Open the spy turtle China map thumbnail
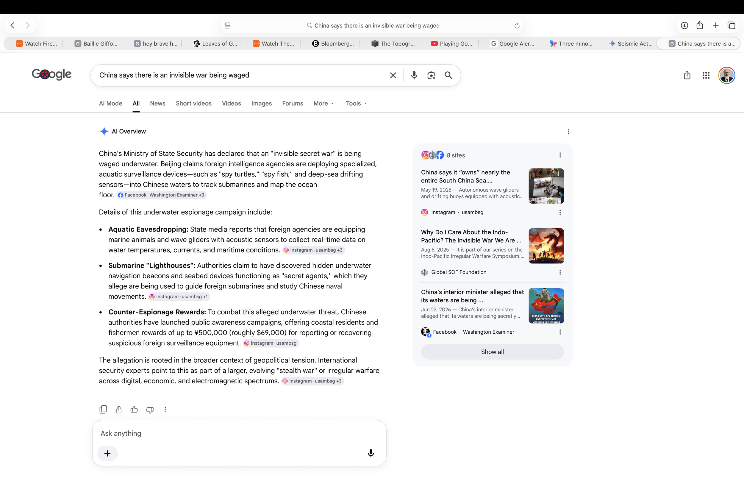744x481 pixels. point(546,306)
